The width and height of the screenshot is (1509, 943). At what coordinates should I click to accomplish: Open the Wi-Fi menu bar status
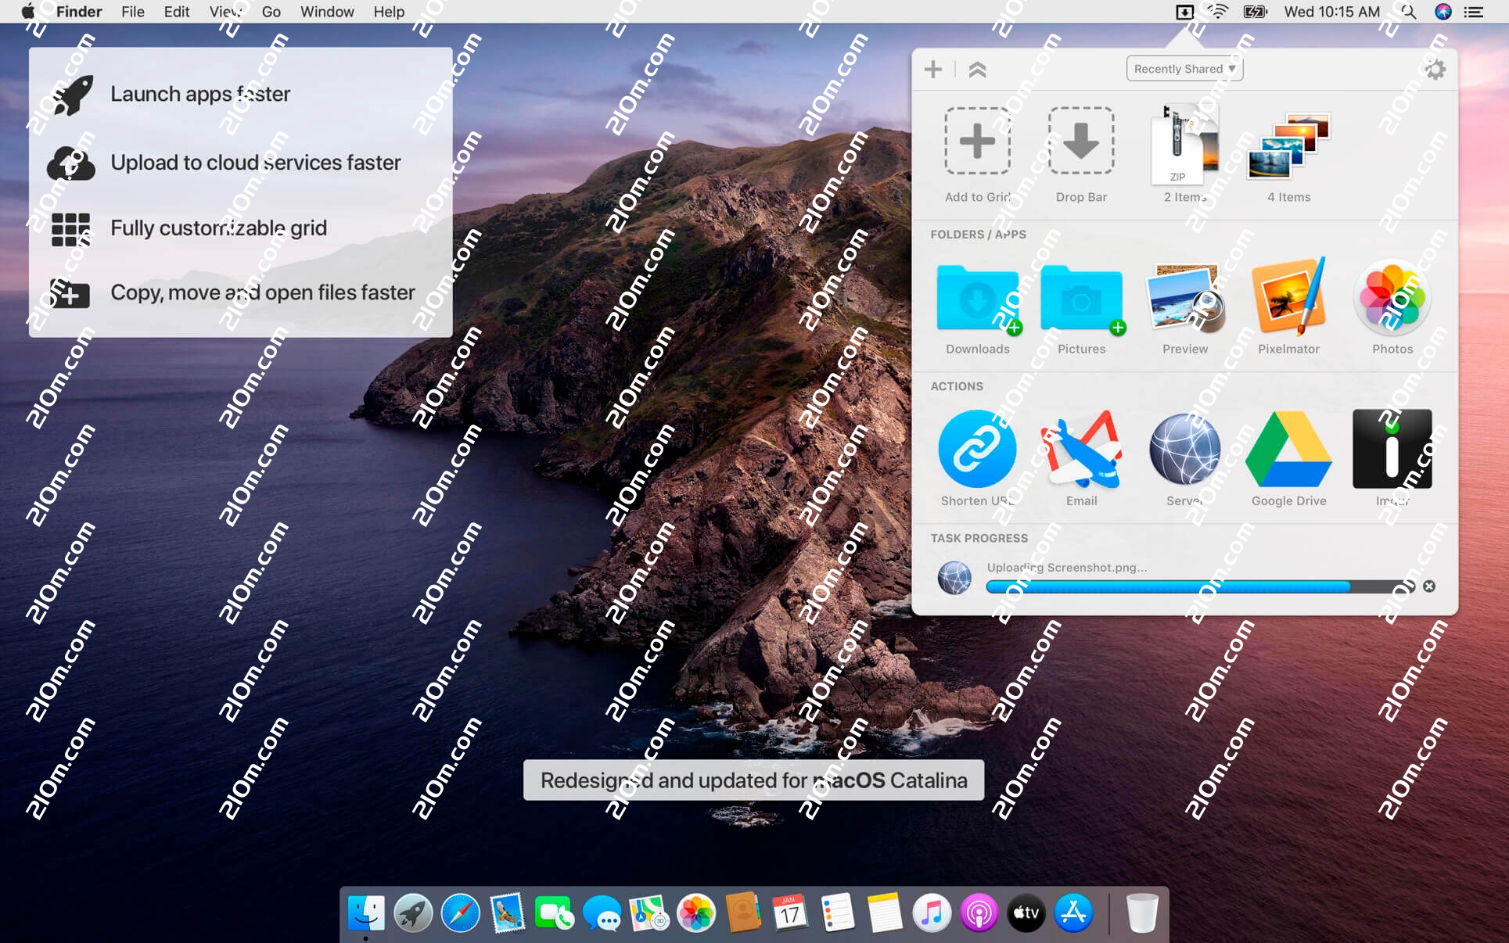1218,12
